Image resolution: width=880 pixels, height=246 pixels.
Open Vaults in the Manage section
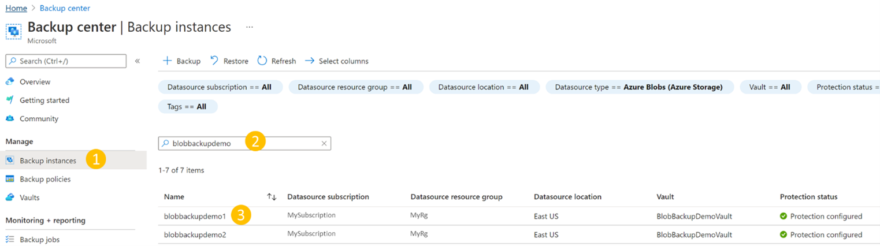pyautogui.click(x=29, y=197)
